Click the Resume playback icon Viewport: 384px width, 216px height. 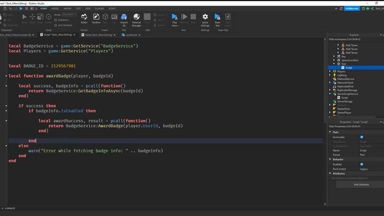[184, 17]
